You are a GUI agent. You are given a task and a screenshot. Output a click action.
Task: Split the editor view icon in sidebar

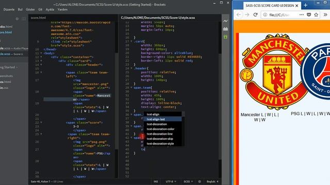click(x=24, y=19)
